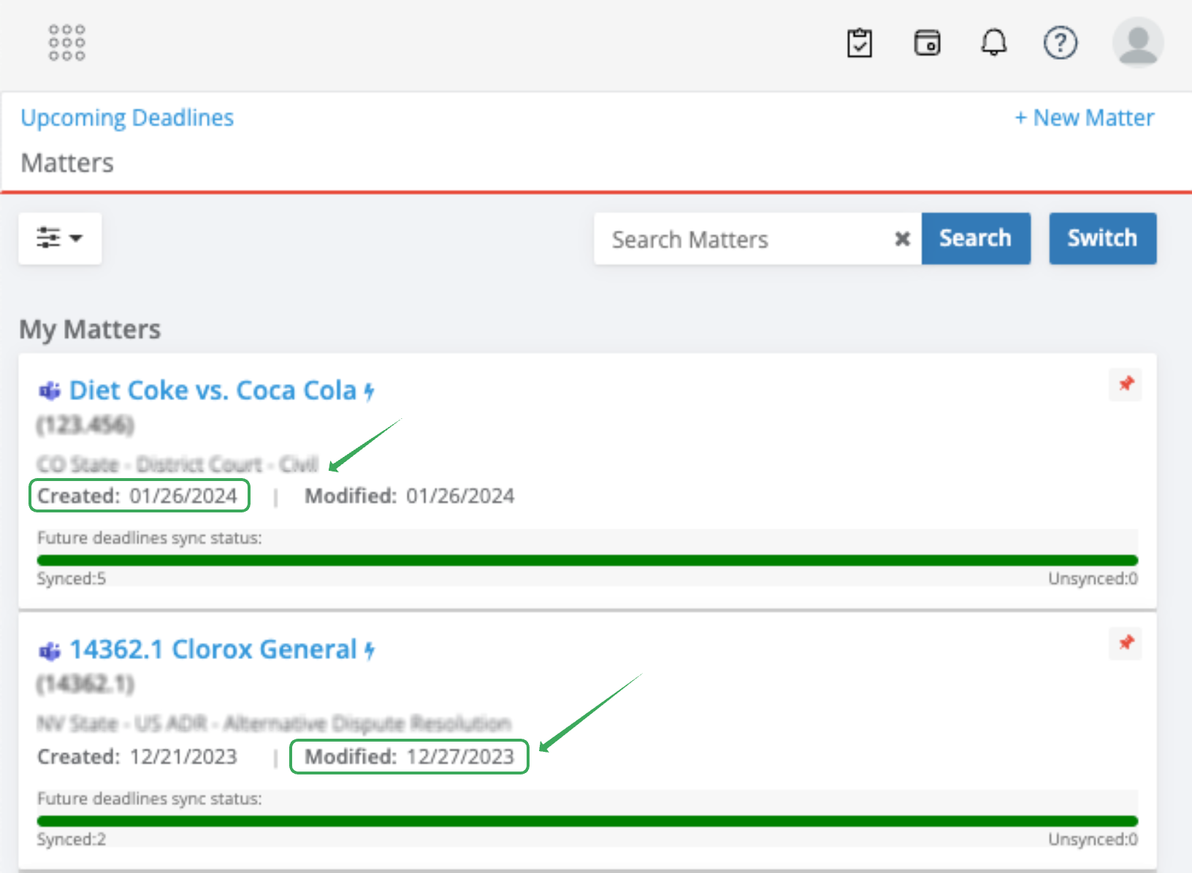Click Clorox General sync status progress bar
Screen dimensions: 1192x873
click(587, 820)
